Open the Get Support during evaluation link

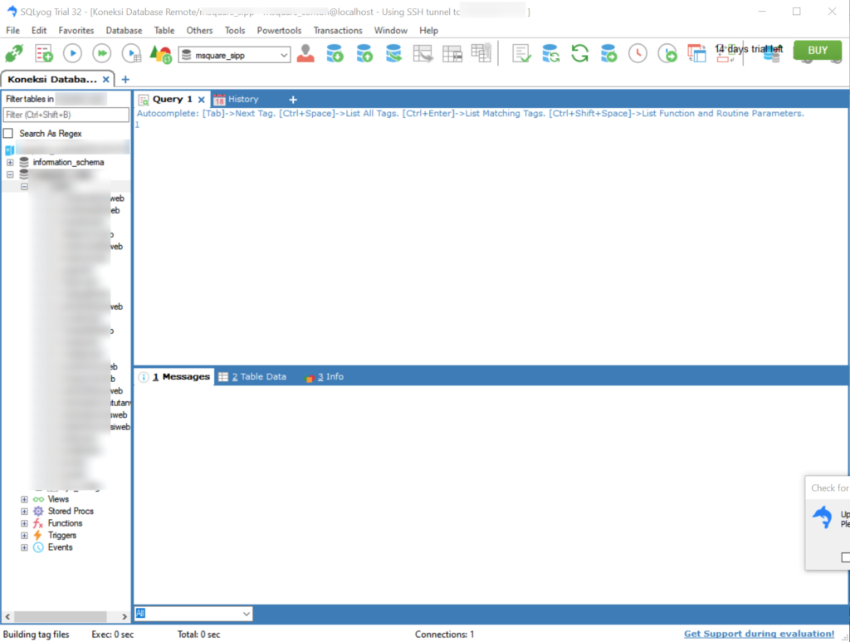point(758,633)
